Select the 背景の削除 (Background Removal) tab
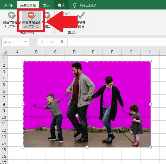 (28, 5)
